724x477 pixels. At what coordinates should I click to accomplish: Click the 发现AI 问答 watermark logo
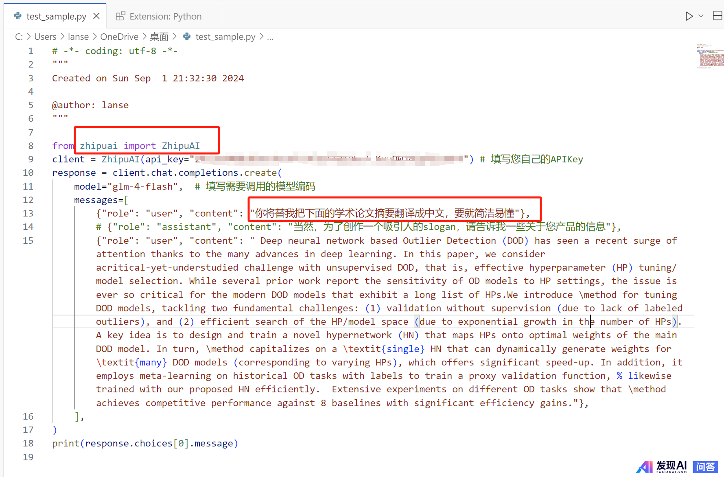(677, 466)
